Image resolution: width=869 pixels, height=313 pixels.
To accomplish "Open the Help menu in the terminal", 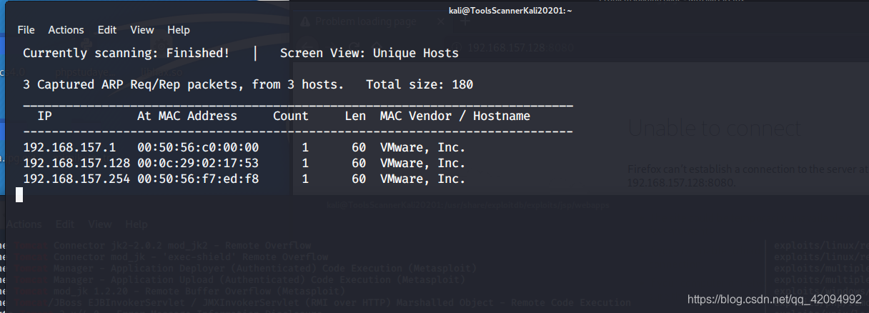I will 179,30.
